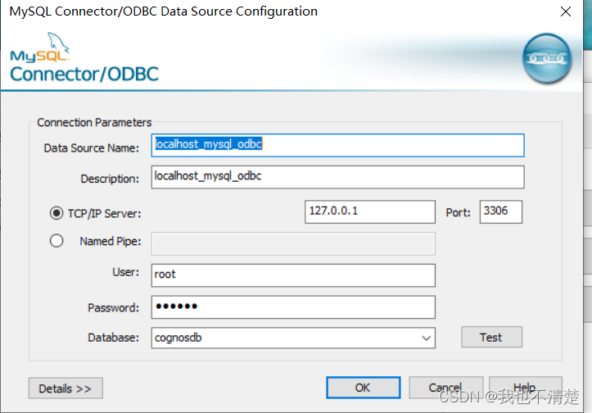Click the disabled Named Pipe text field

[293, 243]
